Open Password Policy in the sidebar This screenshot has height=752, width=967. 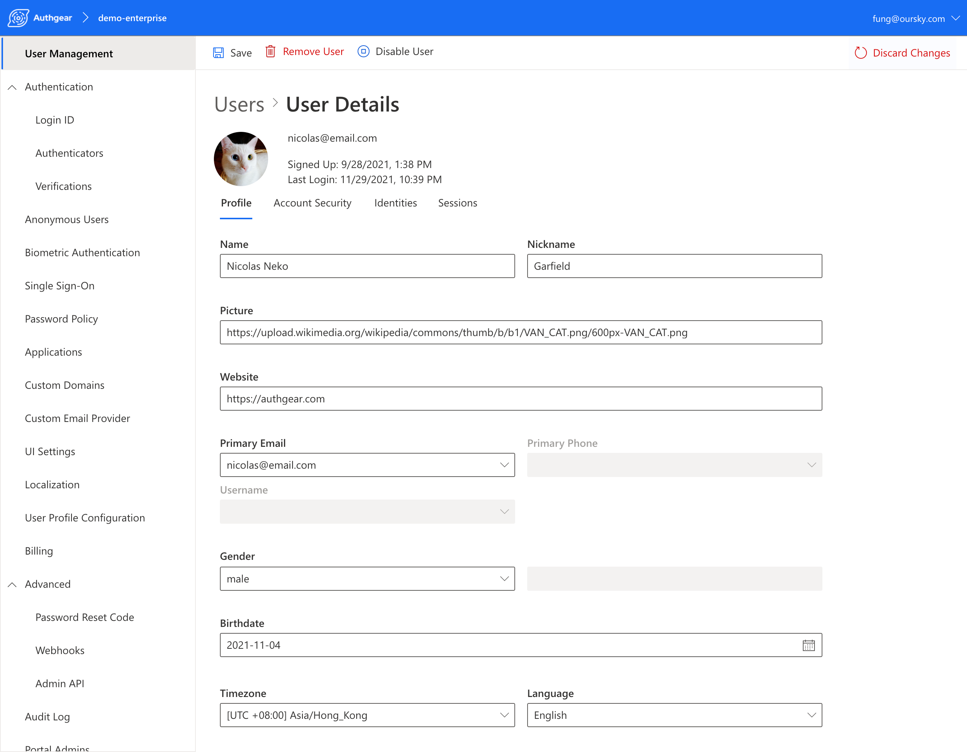tap(61, 319)
